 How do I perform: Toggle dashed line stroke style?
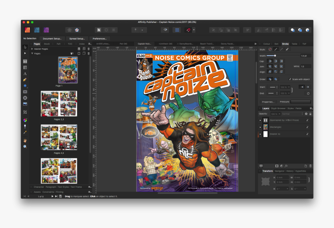[x=282, y=49]
